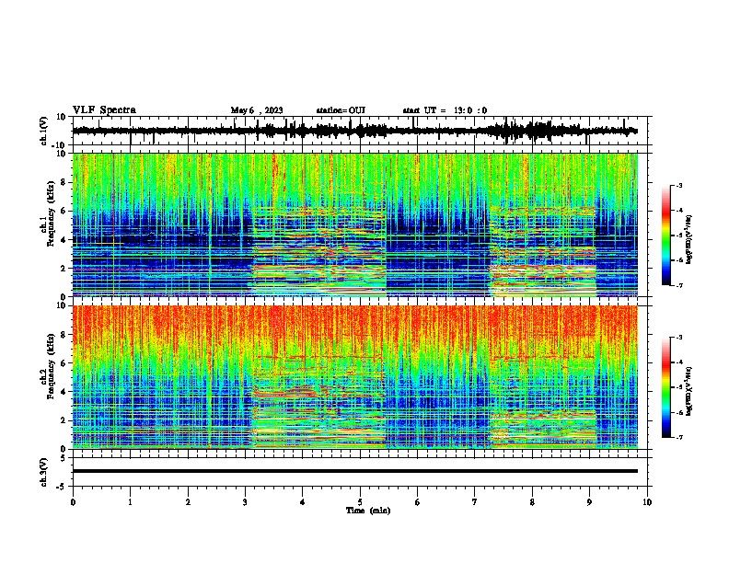The height and width of the screenshot is (563, 729).
Task: Click the ch.2 'Frequency (kHz)' axis label
Action: (51, 366)
